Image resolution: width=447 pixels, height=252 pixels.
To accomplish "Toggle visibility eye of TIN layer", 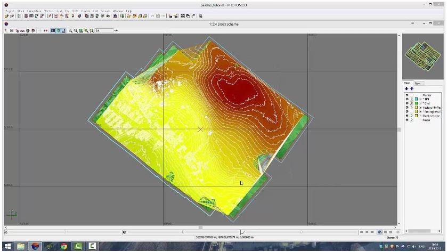I will click(x=407, y=99).
